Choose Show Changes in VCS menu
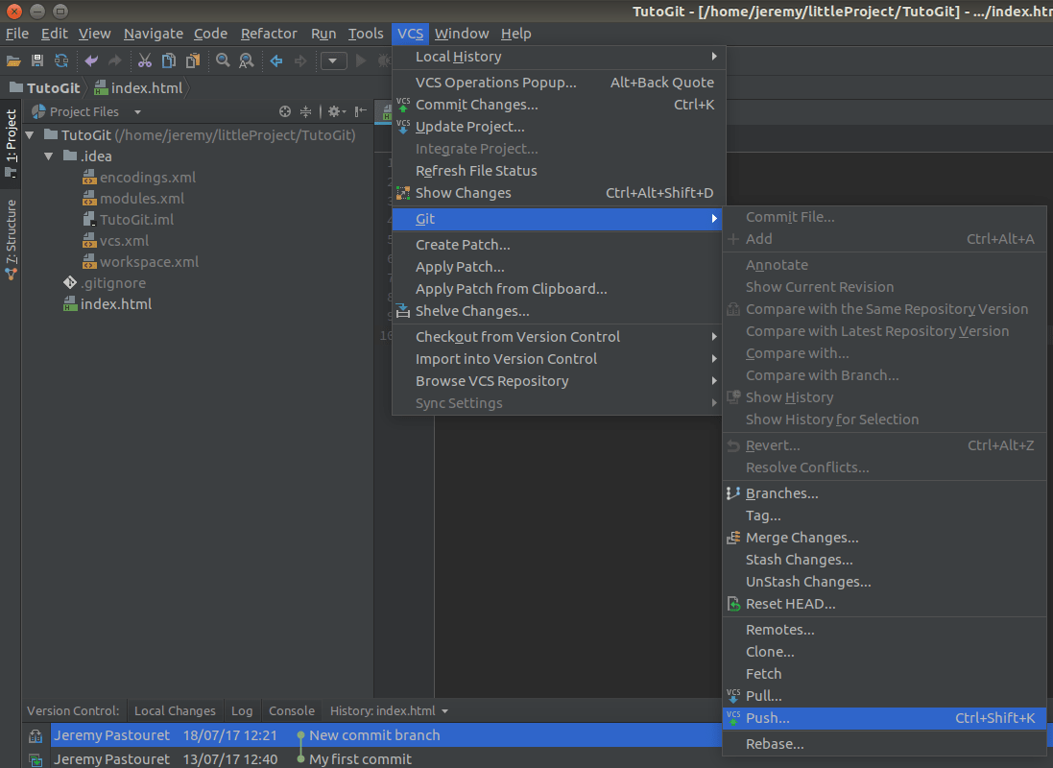The width and height of the screenshot is (1053, 768). click(x=559, y=193)
